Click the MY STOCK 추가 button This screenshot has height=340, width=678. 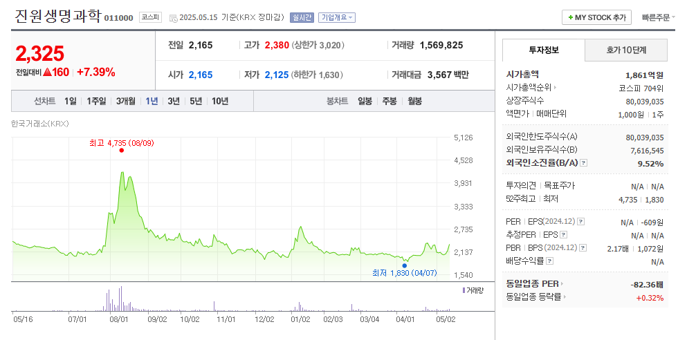(x=596, y=17)
